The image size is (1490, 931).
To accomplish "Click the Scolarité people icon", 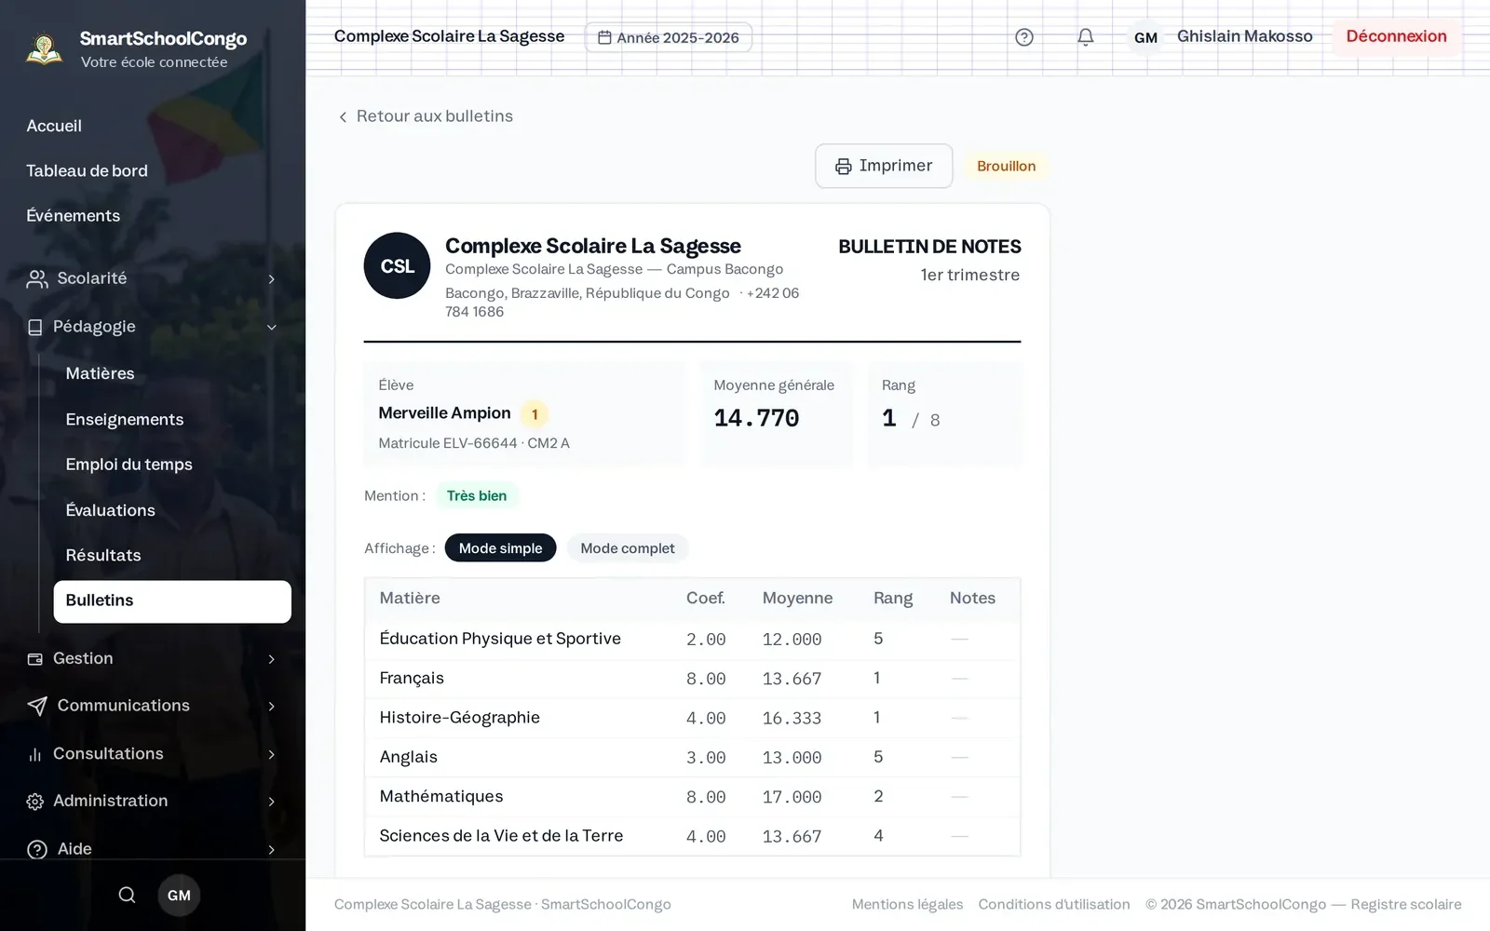I will pyautogui.click(x=37, y=278).
